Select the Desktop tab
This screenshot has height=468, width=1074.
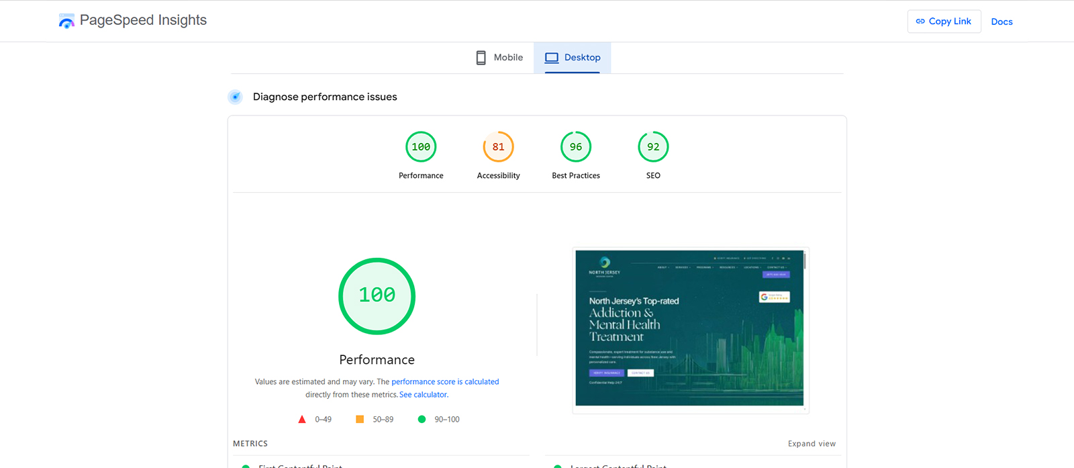coord(573,58)
